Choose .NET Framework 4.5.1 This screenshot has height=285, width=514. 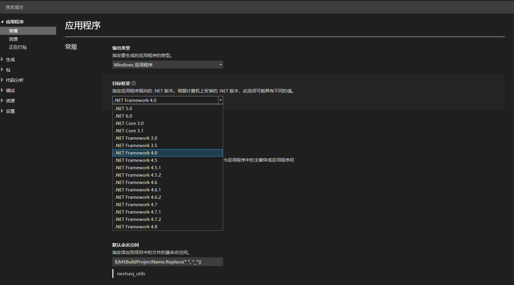coord(168,168)
